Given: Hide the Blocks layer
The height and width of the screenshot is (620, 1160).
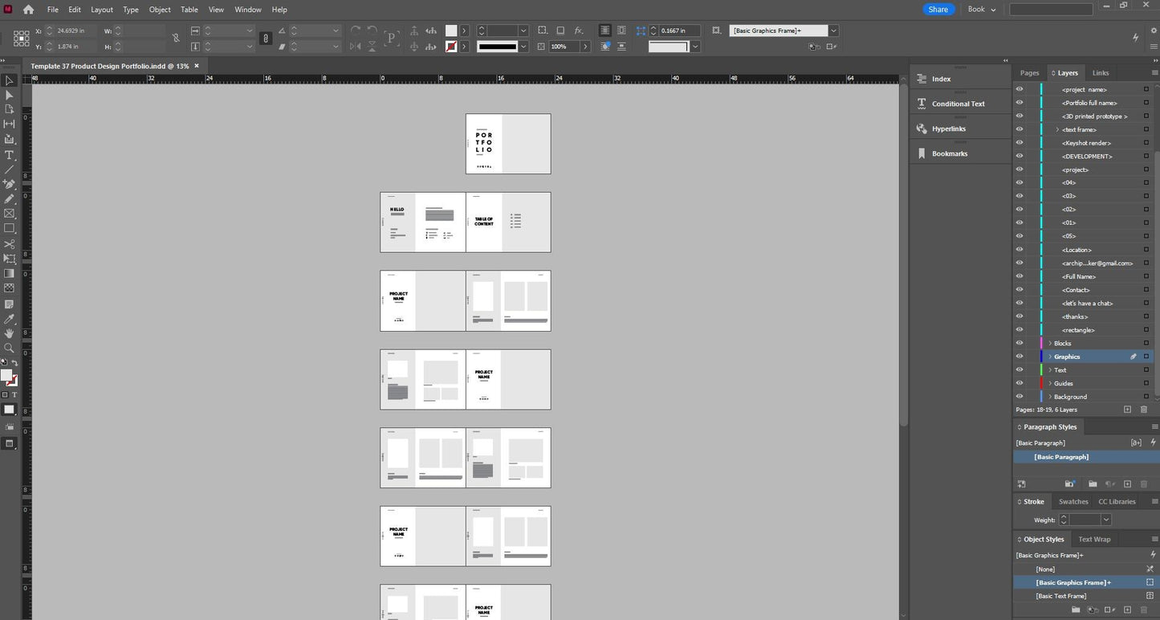Looking at the screenshot, I should point(1020,343).
